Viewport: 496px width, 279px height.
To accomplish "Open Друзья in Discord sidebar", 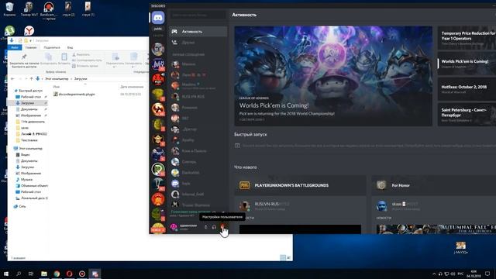I will point(198,43).
